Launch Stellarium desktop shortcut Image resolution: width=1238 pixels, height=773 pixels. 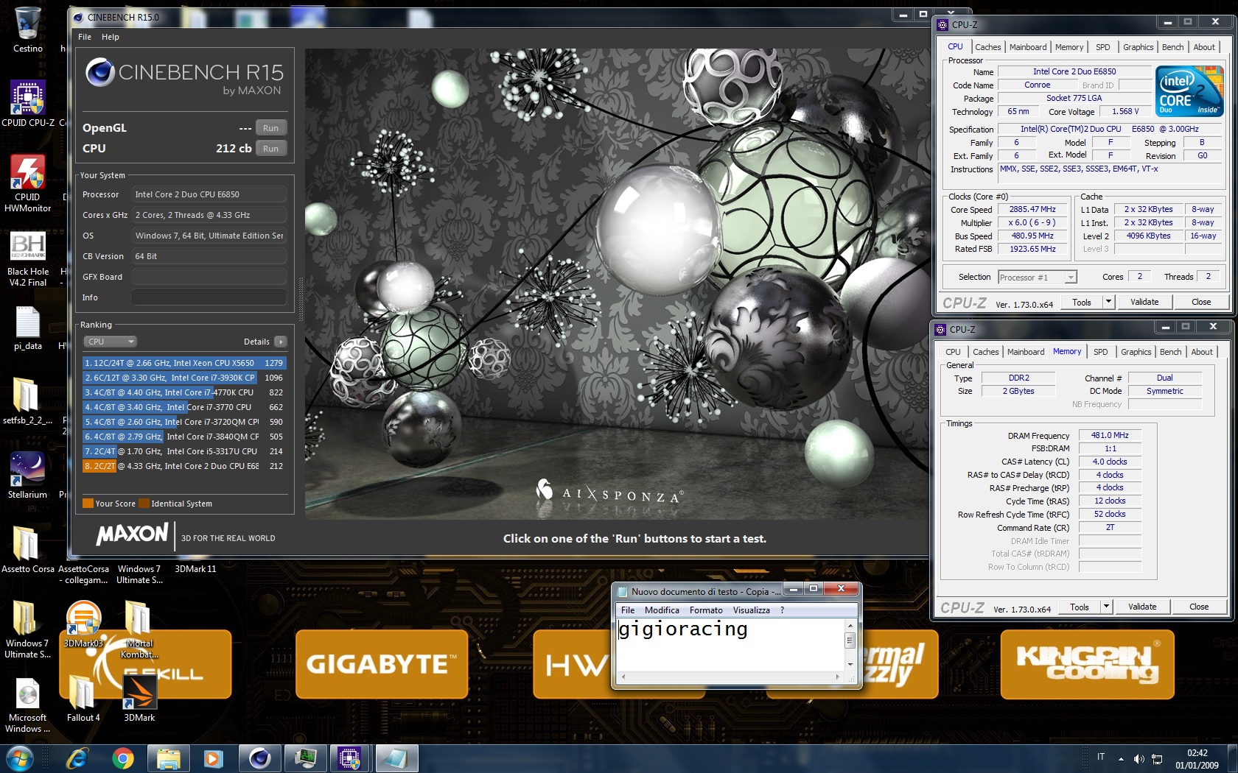coord(28,476)
